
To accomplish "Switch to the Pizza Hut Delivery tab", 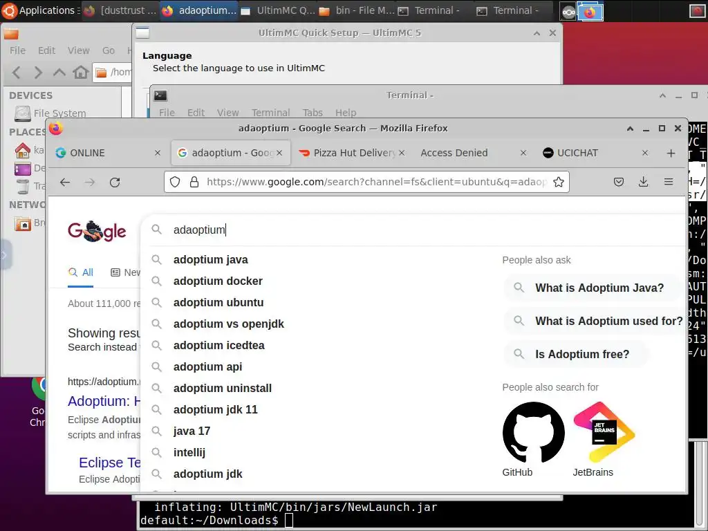I will [353, 153].
